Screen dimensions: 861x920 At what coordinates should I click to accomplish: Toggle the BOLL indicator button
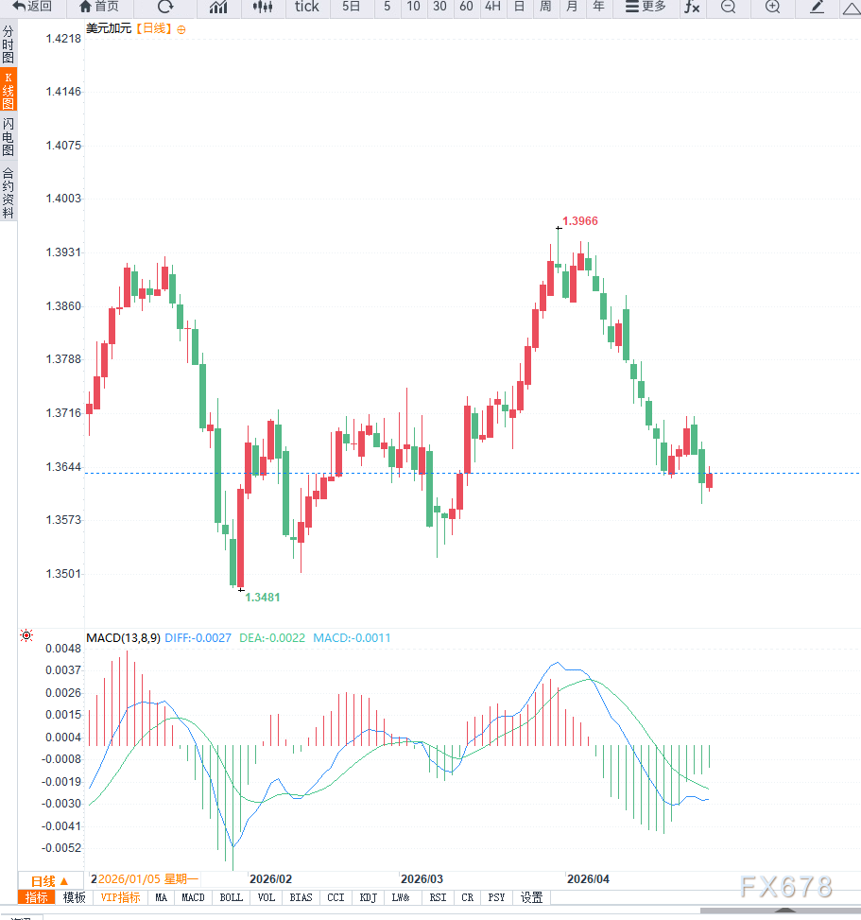coord(231,897)
